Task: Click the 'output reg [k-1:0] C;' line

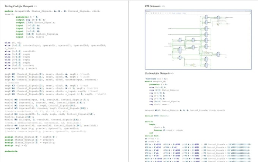Action: (31, 20)
